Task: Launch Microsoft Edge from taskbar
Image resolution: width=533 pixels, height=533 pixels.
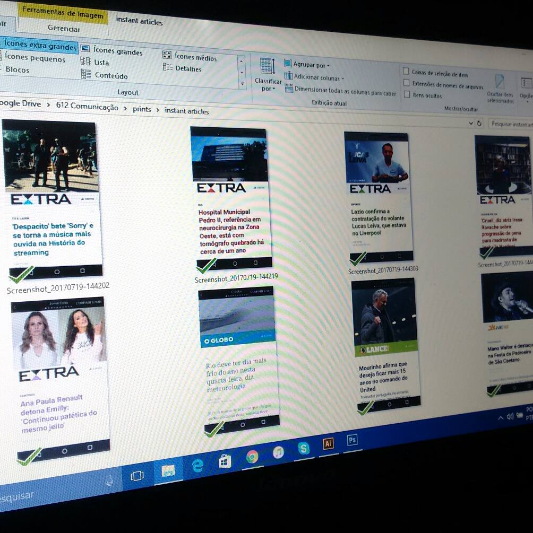Action: pos(197,465)
